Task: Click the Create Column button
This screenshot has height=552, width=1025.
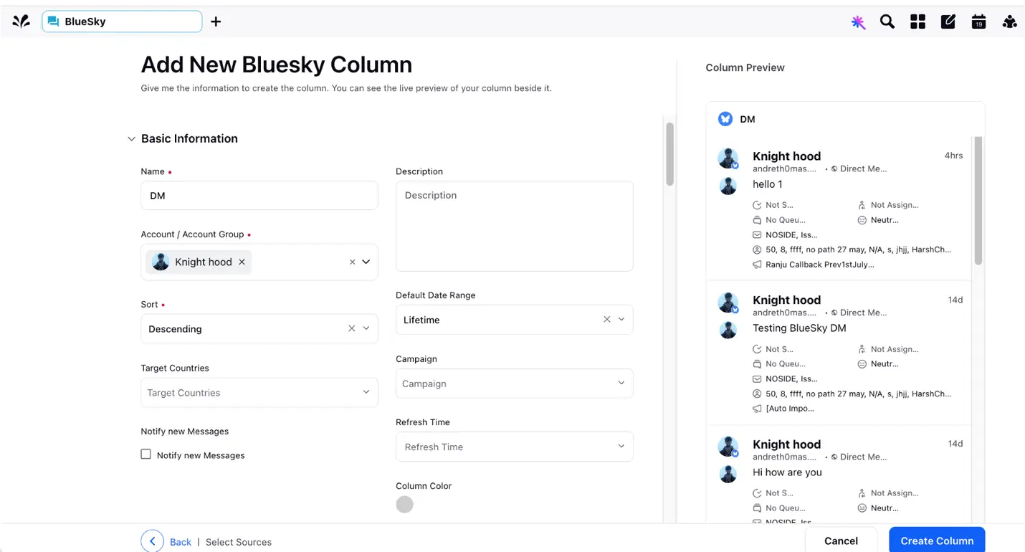Action: (937, 541)
